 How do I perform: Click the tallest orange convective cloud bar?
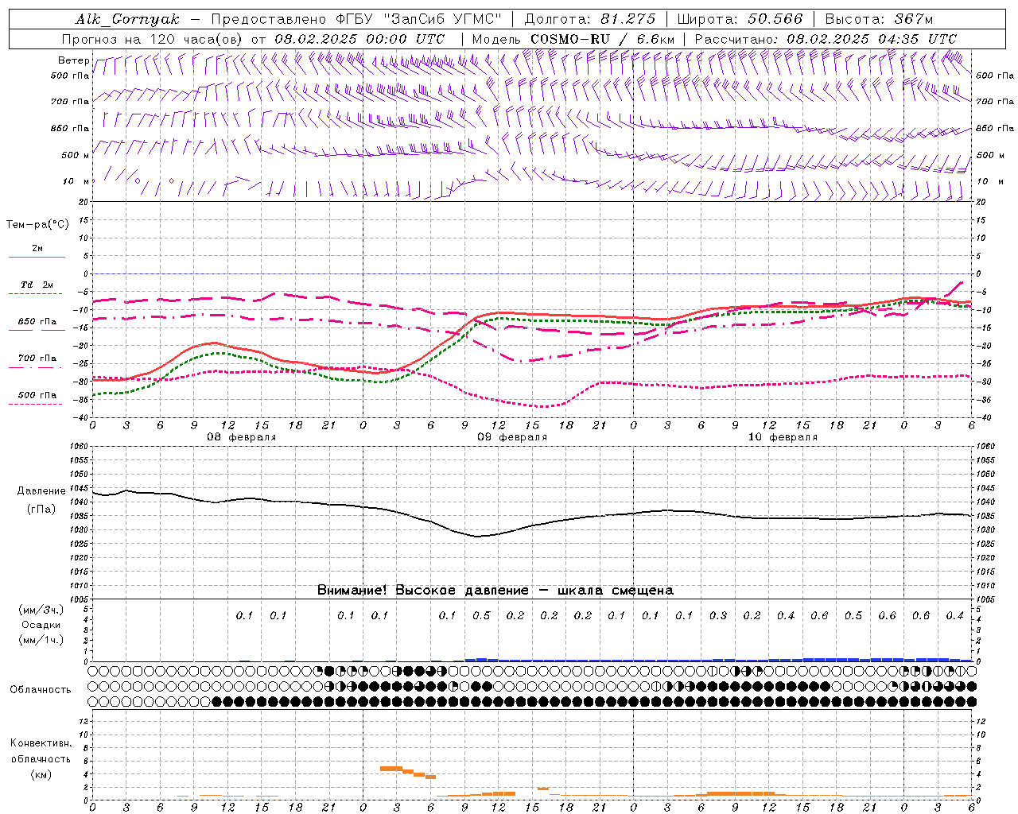(x=390, y=769)
